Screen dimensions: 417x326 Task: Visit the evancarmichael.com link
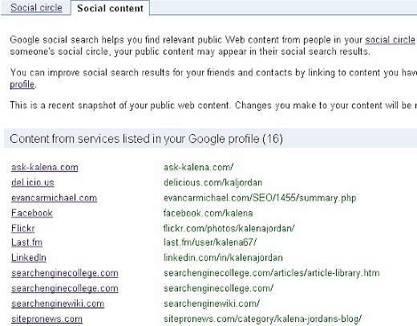54,198
